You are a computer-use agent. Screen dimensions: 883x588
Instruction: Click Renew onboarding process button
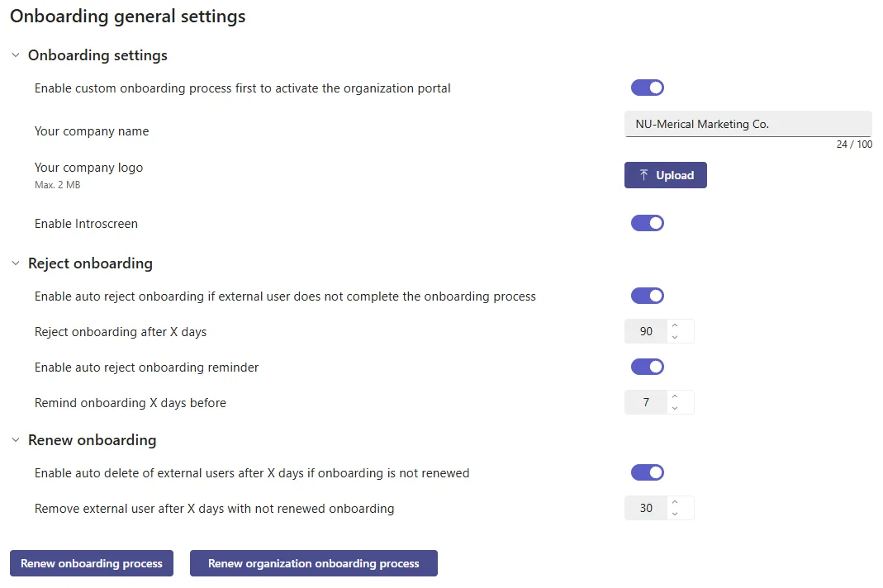92,563
